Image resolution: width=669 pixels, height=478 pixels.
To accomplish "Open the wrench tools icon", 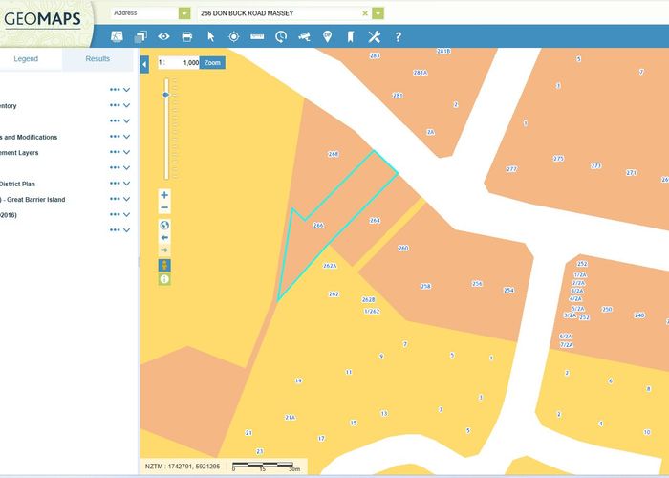I will pyautogui.click(x=374, y=36).
